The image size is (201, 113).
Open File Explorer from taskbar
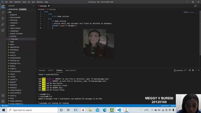click(90, 110)
